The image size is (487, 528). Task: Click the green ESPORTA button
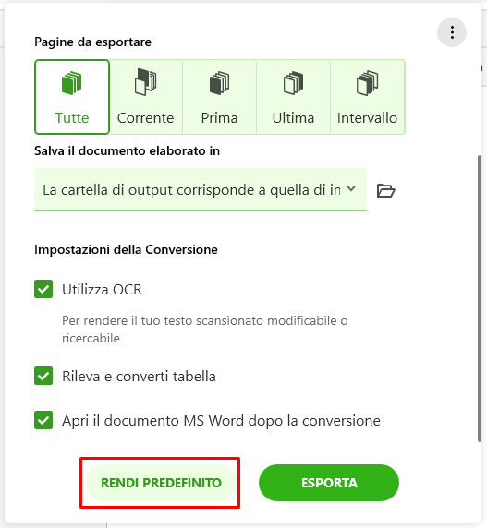[x=329, y=483]
